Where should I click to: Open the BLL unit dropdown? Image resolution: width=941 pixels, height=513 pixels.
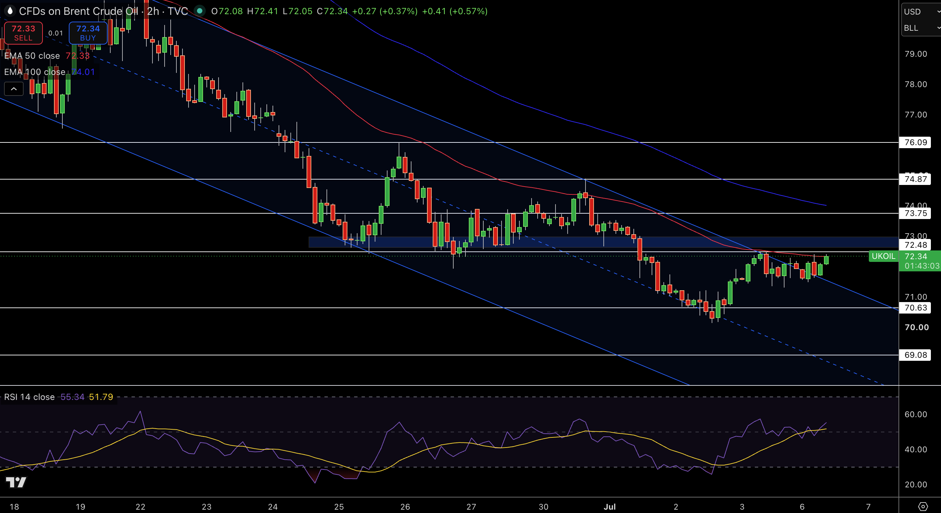pos(922,28)
